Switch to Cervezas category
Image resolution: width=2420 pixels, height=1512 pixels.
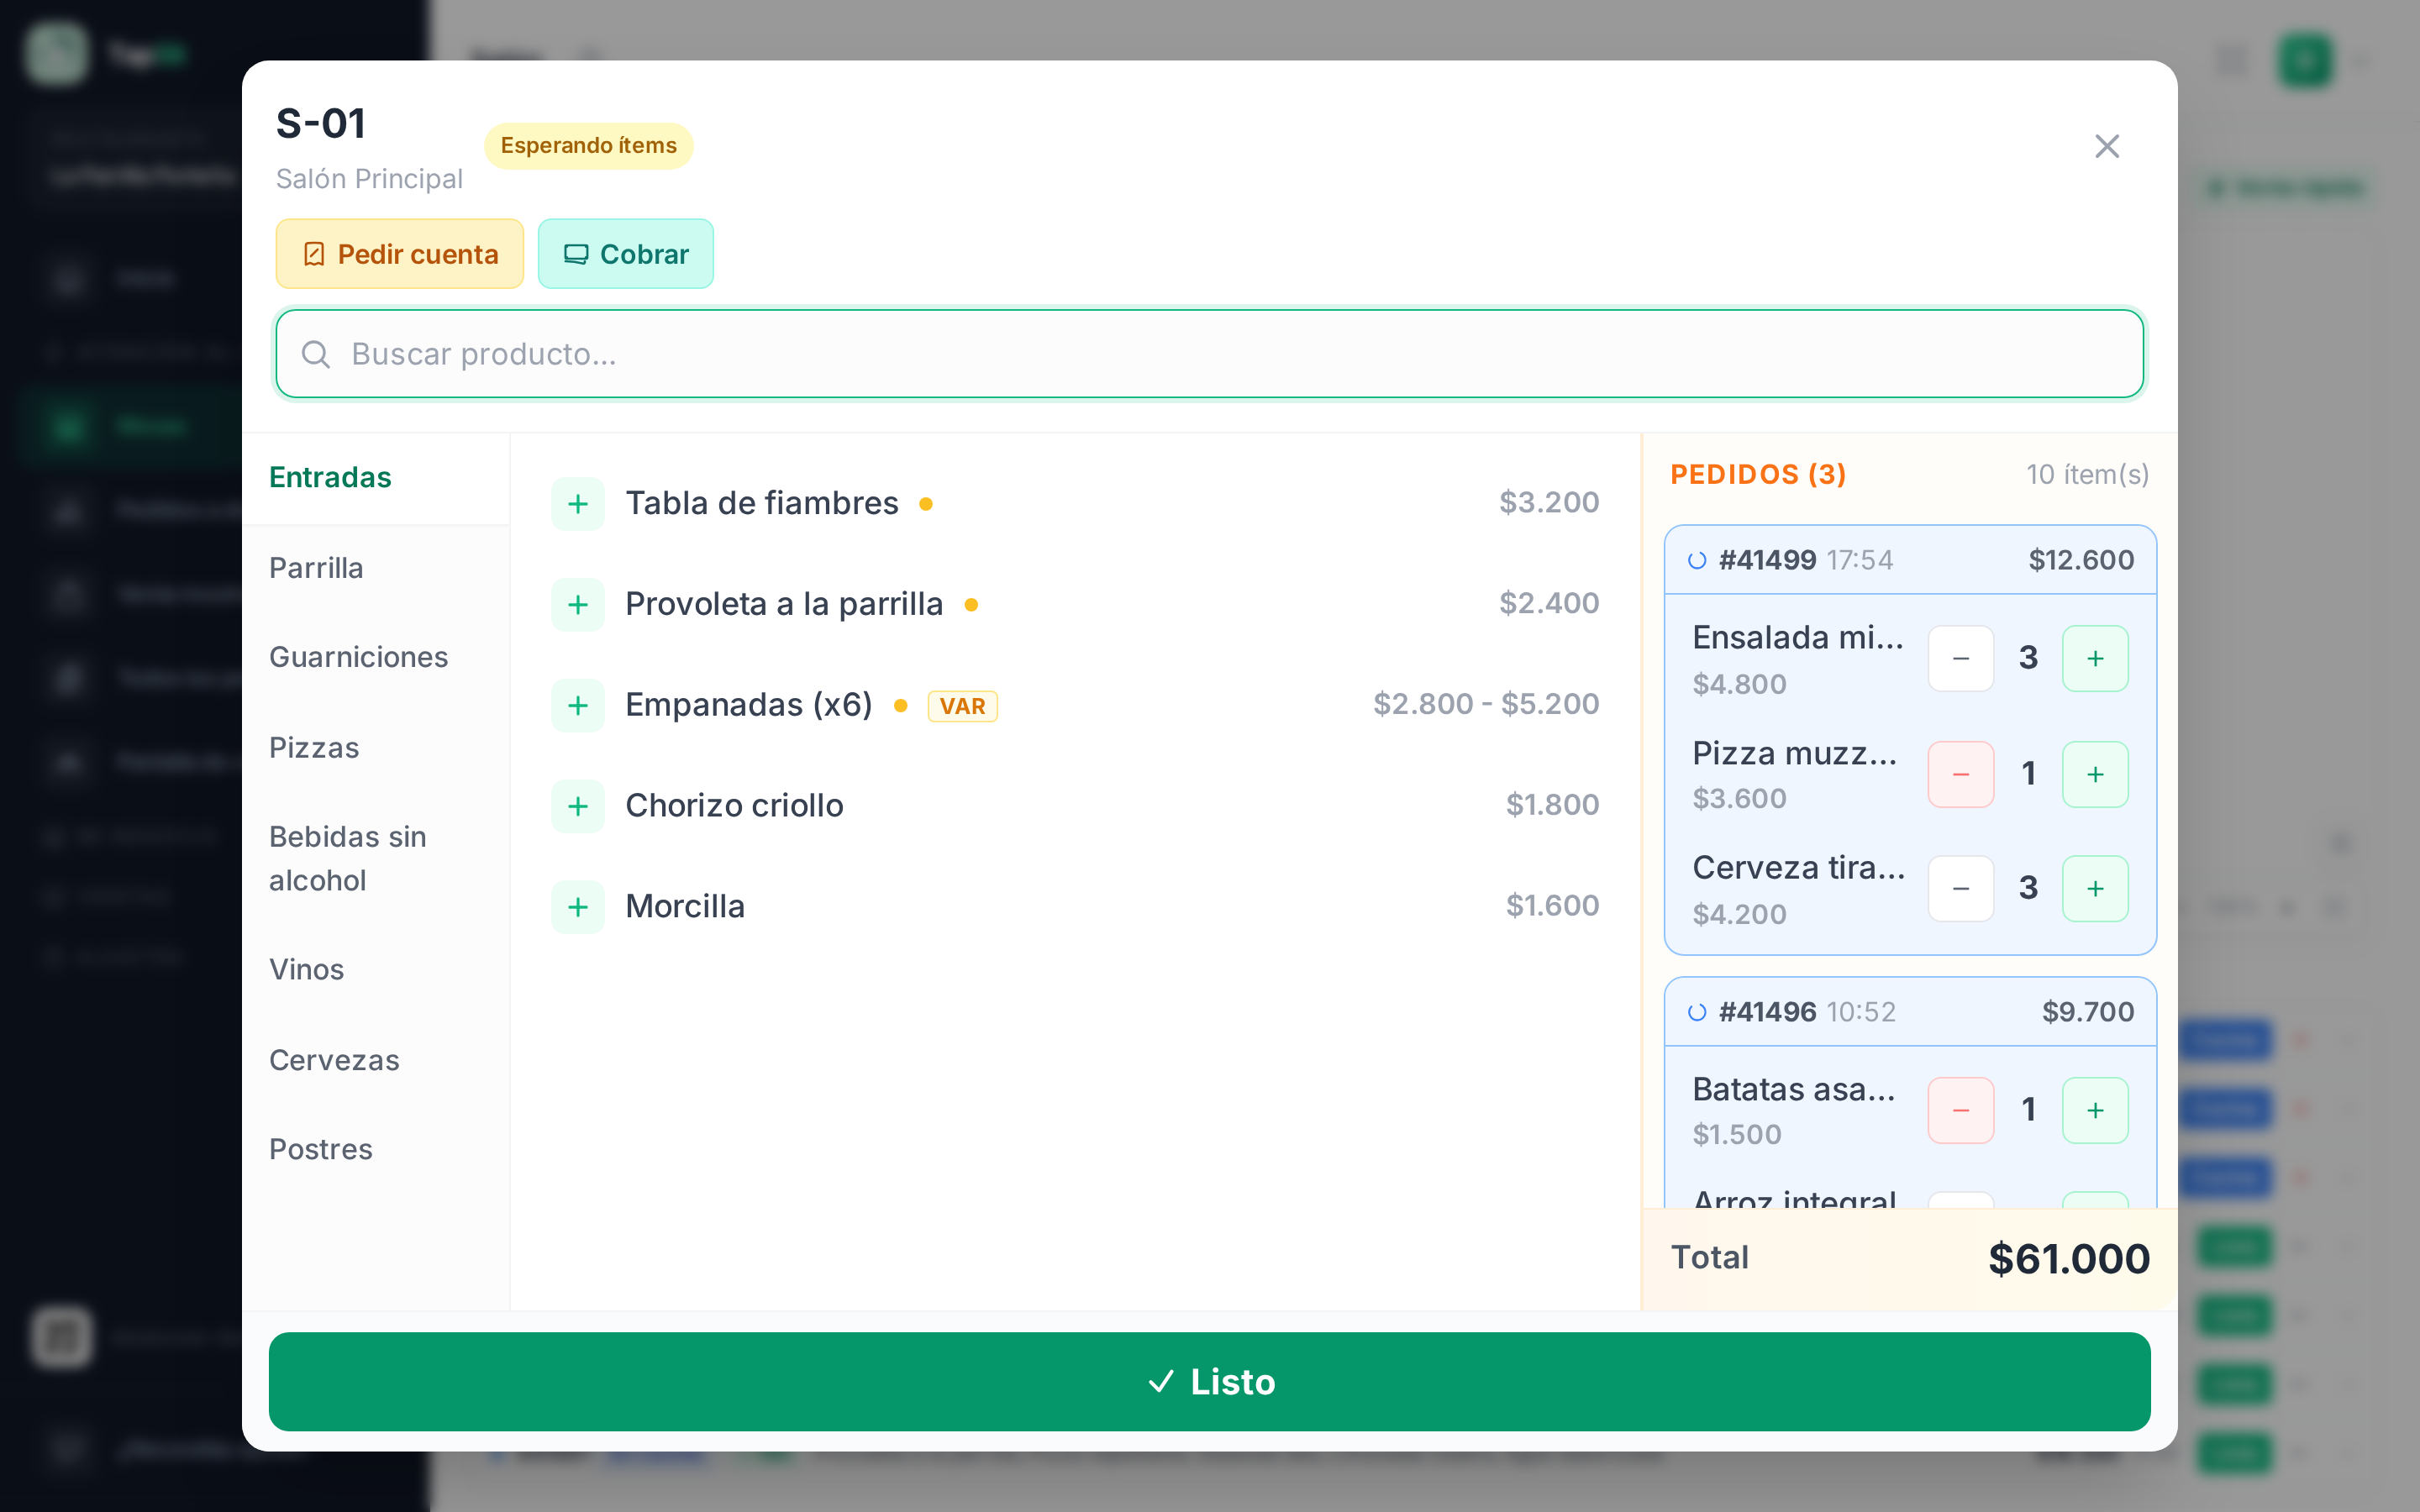376,1060
